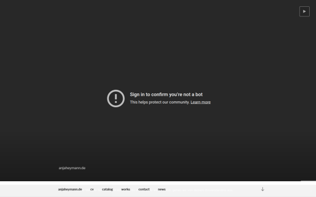Open the cv page
This screenshot has height=197, width=316.
coord(92,189)
